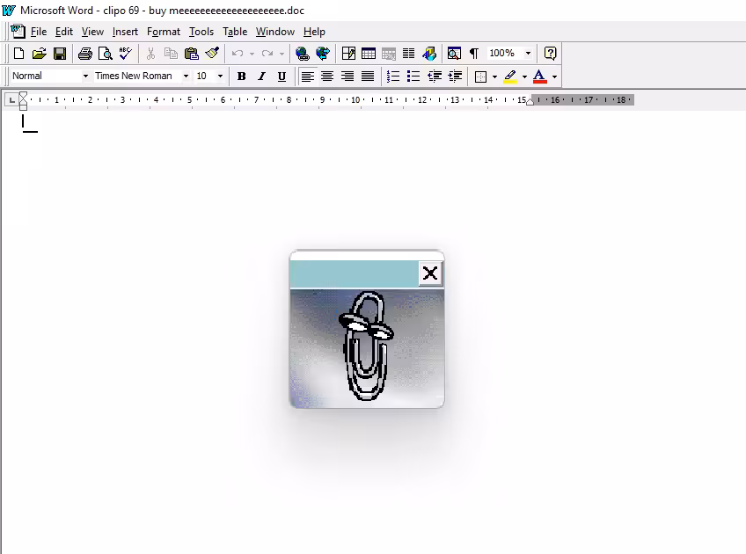Increase paragraph indent
The image size is (746, 554).
[x=455, y=77]
